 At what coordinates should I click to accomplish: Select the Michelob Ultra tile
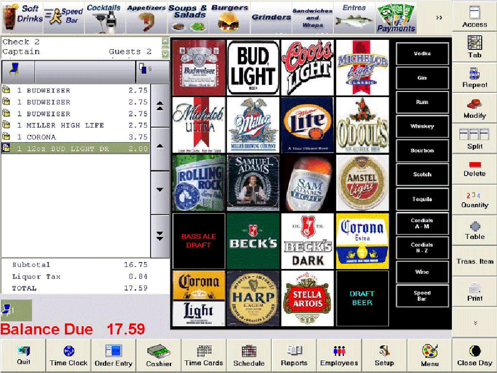click(199, 125)
